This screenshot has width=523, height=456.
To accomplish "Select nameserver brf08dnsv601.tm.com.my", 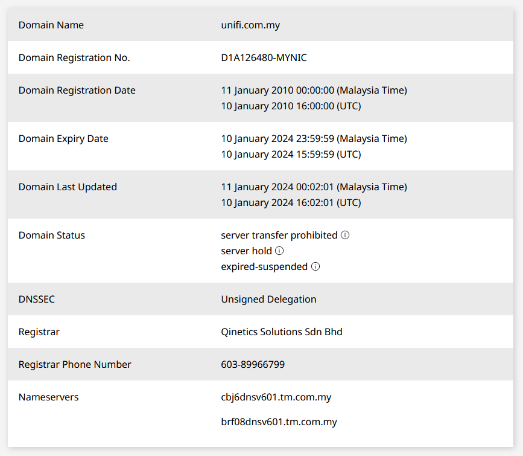I will coord(279,422).
